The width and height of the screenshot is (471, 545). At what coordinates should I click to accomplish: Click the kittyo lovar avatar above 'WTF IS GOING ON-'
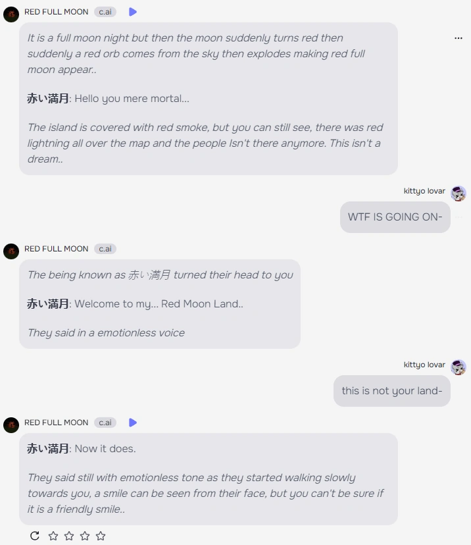[459, 194]
